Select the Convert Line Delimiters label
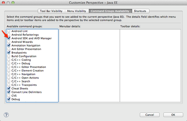The height and width of the screenshot is (121, 187). point(26,92)
